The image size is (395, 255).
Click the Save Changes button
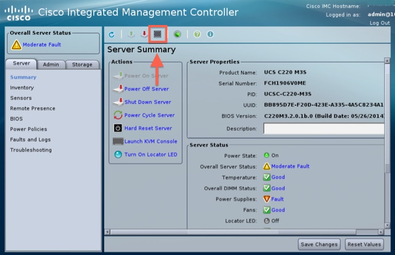319,245
